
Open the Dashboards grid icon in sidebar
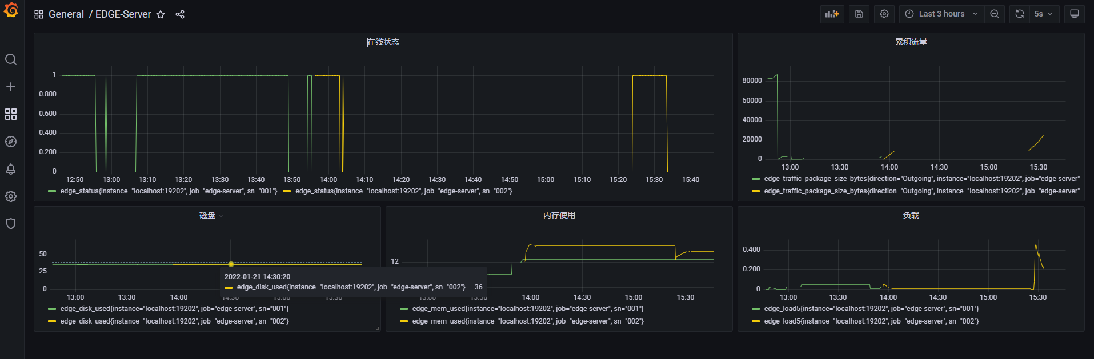(11, 114)
